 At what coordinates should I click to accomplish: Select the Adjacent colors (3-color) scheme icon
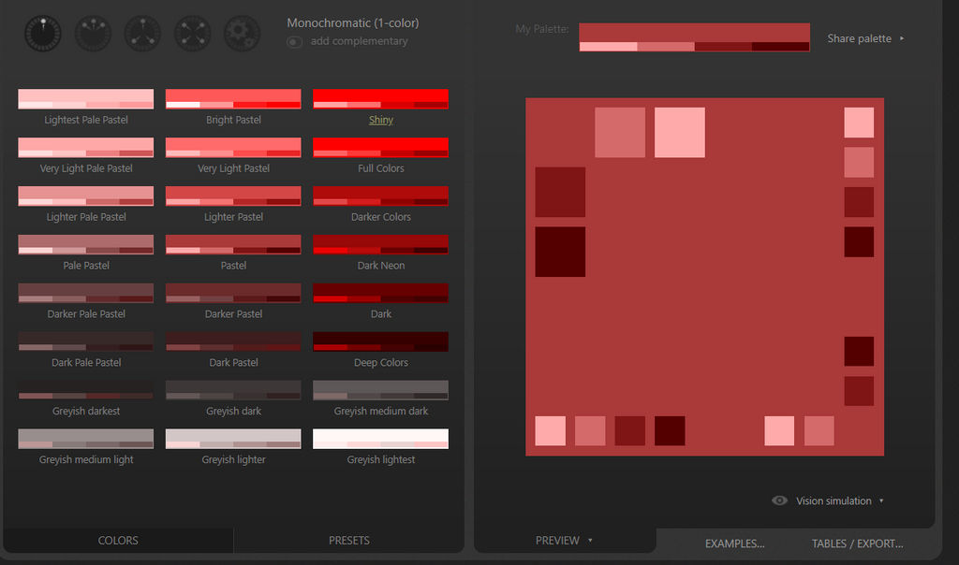click(93, 34)
